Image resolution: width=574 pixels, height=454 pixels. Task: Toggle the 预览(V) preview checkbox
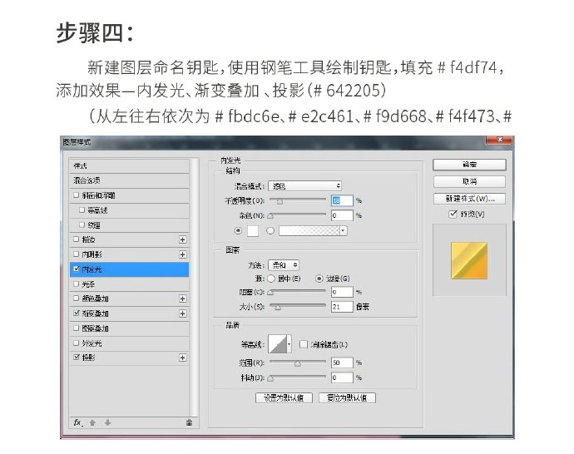(x=453, y=214)
